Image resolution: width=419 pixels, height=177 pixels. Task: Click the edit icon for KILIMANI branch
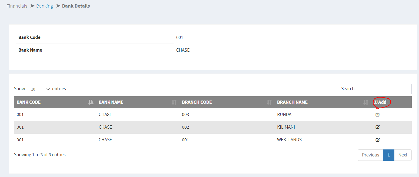click(x=378, y=127)
